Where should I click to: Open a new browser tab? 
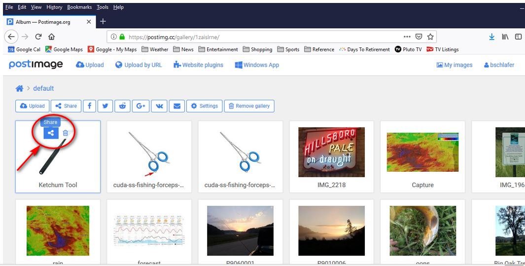103,21
